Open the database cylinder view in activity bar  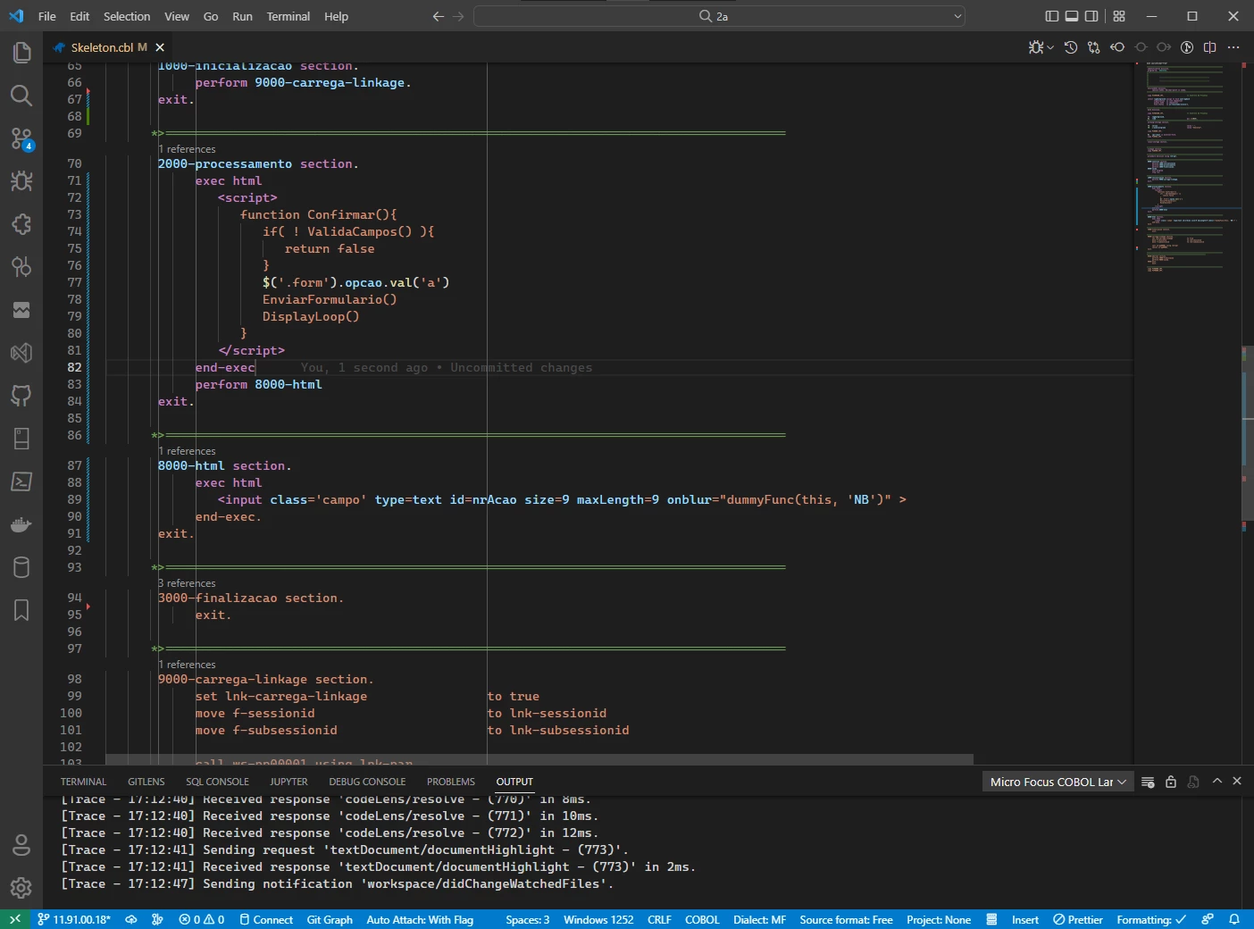[x=21, y=567]
